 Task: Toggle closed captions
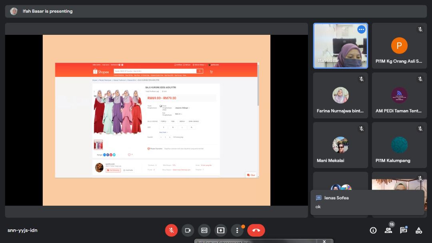204,230
